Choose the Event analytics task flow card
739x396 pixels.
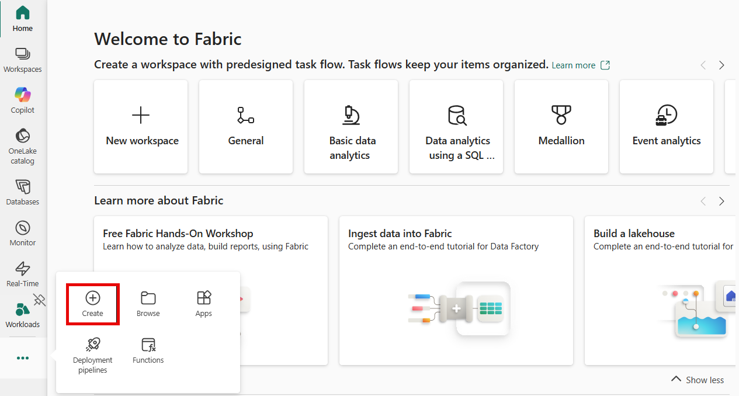point(667,127)
